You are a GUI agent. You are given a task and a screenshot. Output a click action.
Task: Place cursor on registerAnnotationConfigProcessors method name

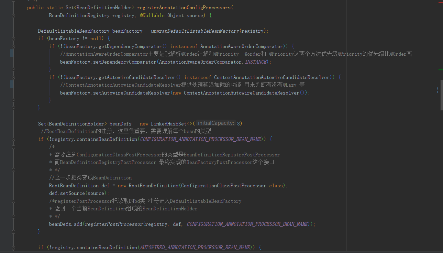pos(184,8)
